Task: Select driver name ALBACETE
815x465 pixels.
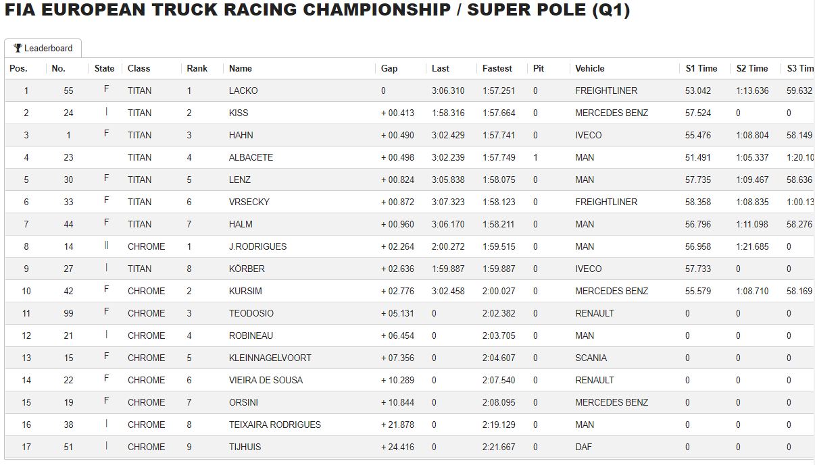Action: [251, 157]
